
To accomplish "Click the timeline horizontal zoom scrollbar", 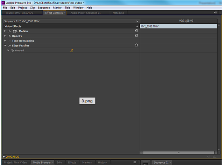I will 178,153.
